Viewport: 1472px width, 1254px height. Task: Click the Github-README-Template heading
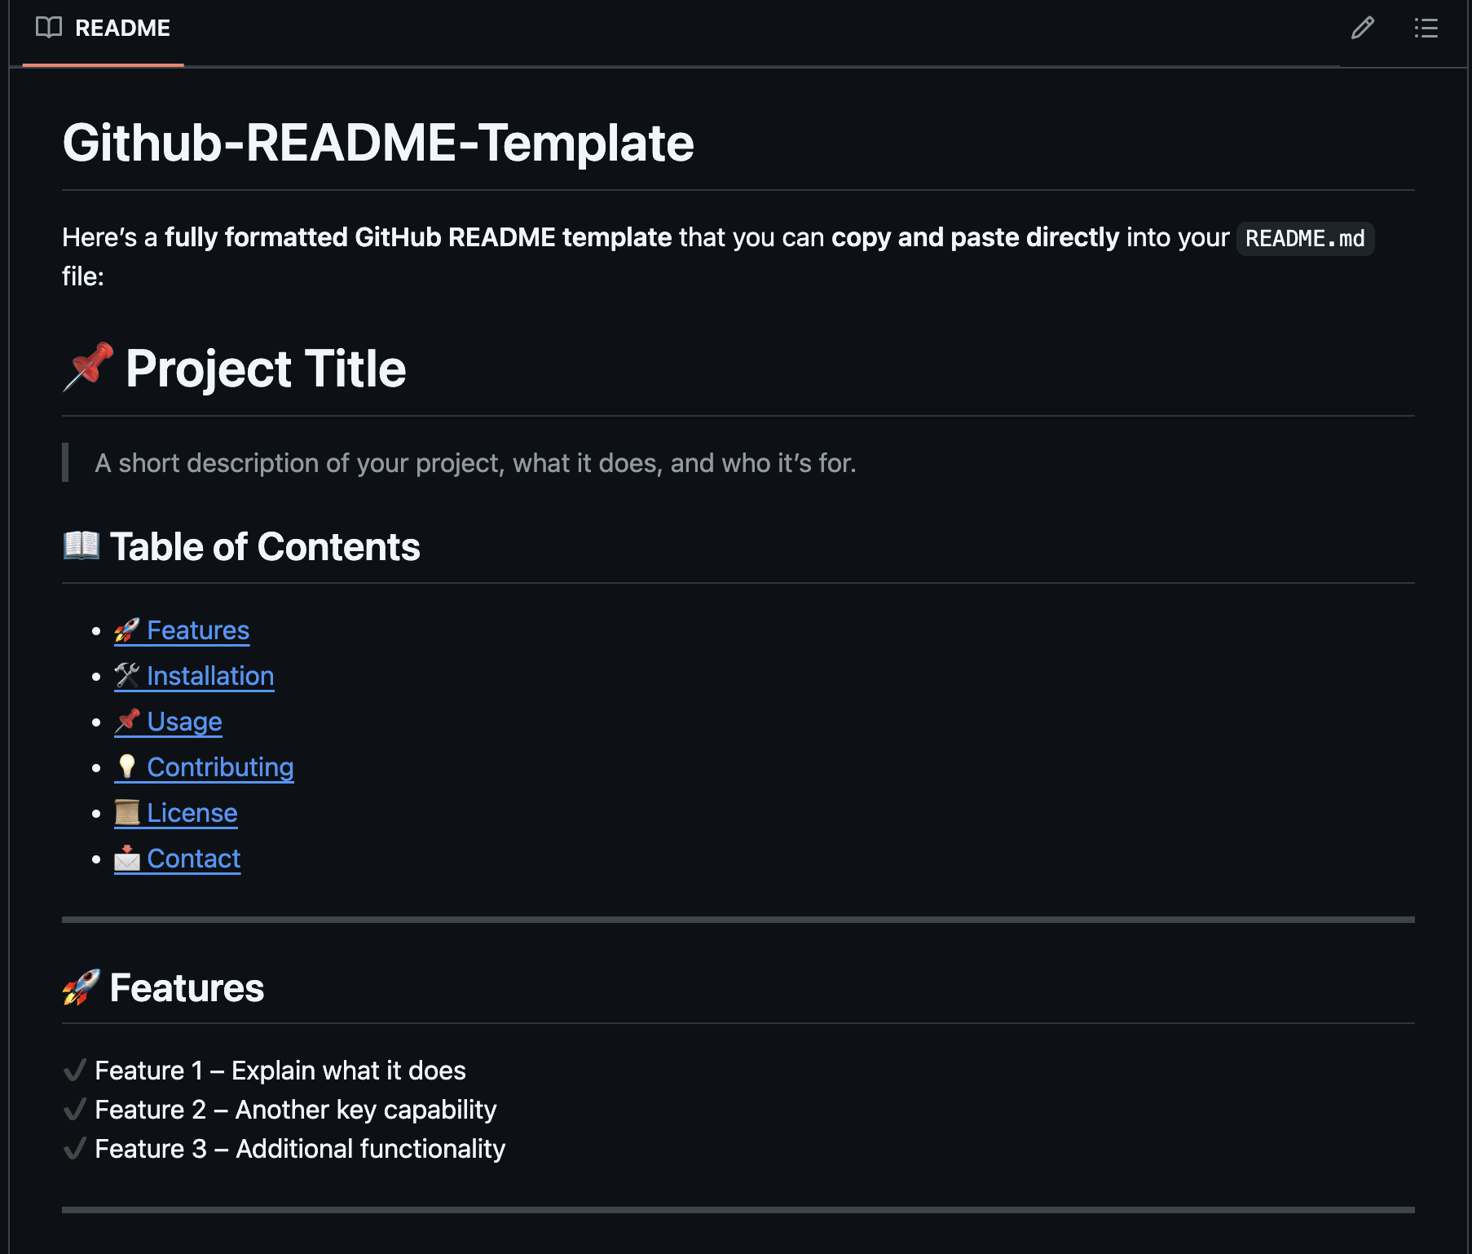378,143
